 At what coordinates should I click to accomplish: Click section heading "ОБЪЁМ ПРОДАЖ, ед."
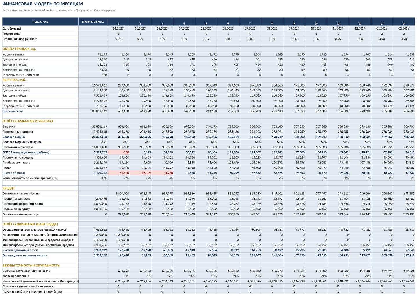click(19, 49)
